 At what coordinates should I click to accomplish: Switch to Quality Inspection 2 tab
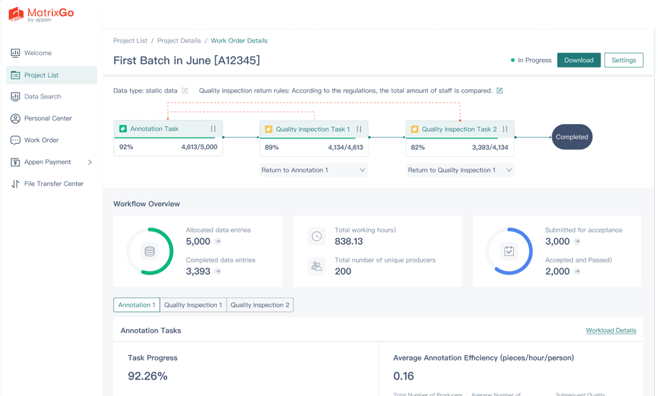click(x=260, y=305)
